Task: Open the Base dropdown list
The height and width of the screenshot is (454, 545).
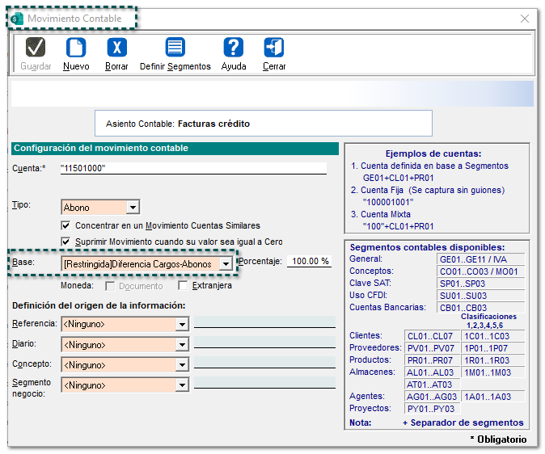Action: [225, 264]
